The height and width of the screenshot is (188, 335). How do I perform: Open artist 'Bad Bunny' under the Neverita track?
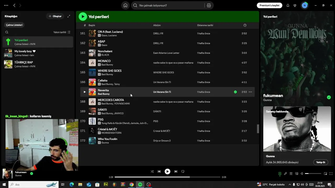click(104, 94)
